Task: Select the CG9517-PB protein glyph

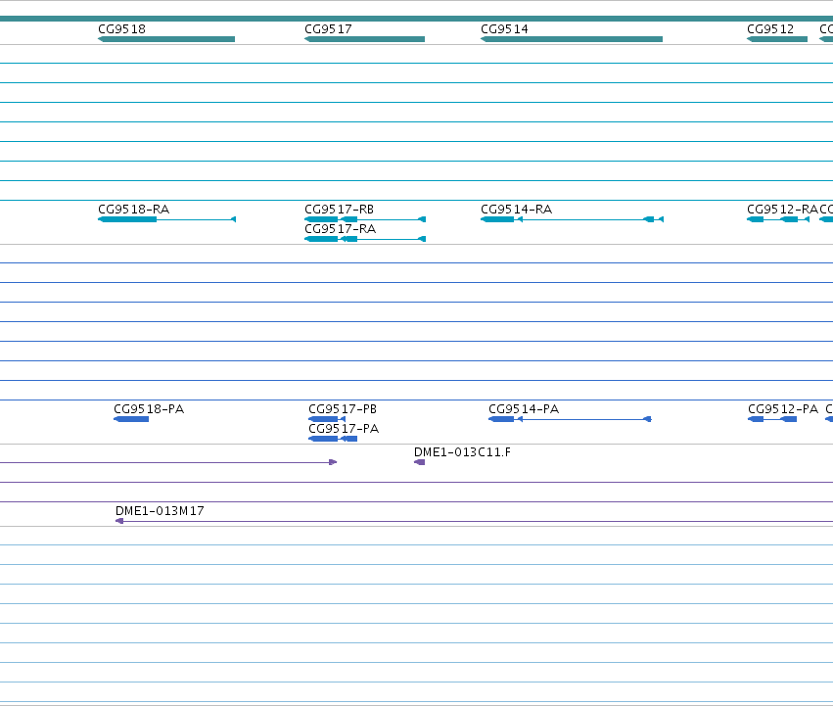Action: coord(327,419)
